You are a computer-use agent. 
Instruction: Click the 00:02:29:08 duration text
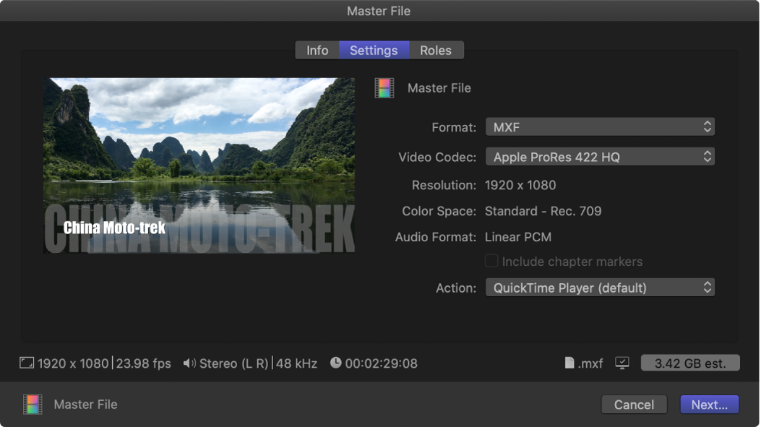(381, 363)
